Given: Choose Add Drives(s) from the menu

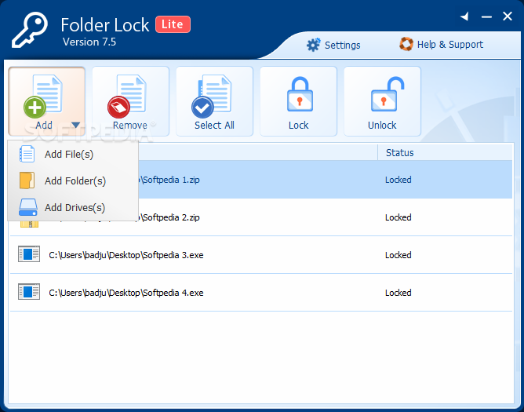Looking at the screenshot, I should 73,208.
